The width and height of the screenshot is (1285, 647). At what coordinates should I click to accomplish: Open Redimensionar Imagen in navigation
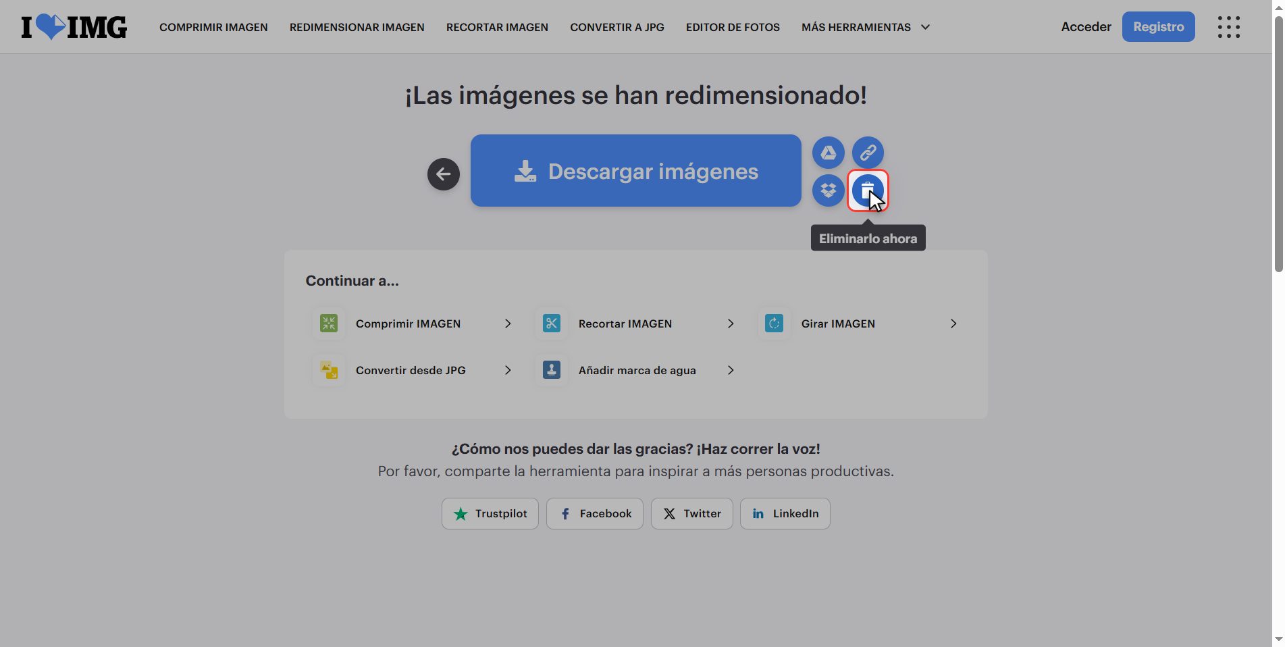(x=357, y=27)
